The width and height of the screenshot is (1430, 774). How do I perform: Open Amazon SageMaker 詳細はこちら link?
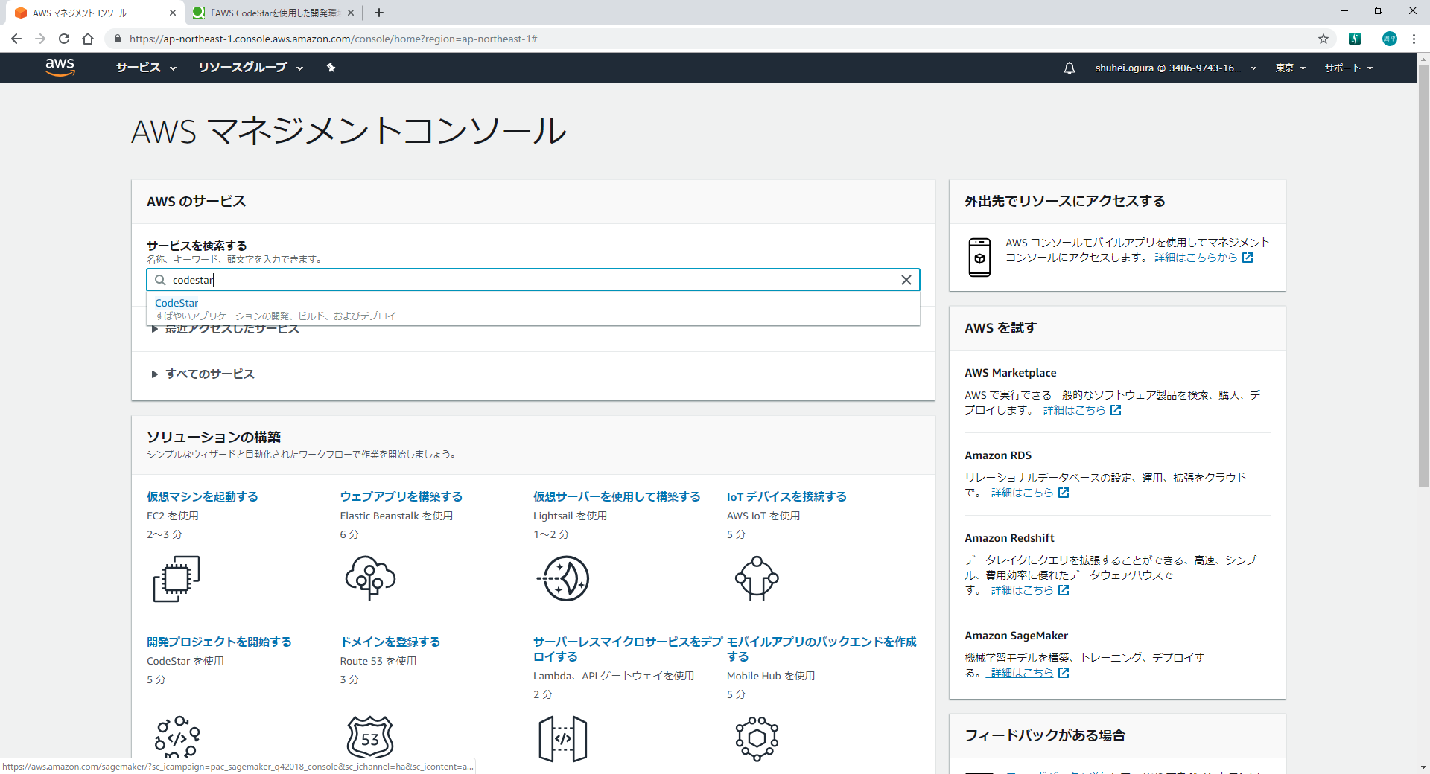click(1020, 672)
